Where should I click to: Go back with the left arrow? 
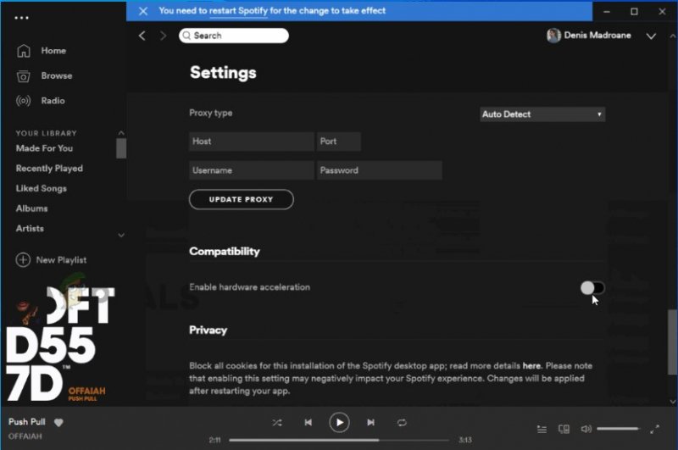tap(142, 36)
